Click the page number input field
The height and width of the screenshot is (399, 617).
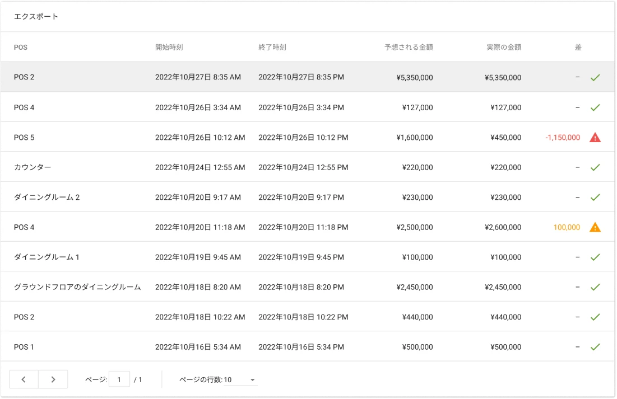(x=119, y=379)
